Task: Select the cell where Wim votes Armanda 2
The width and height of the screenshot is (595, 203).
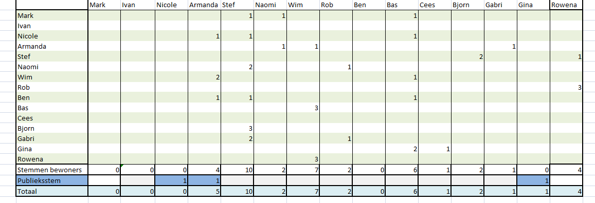Action: [x=204, y=77]
